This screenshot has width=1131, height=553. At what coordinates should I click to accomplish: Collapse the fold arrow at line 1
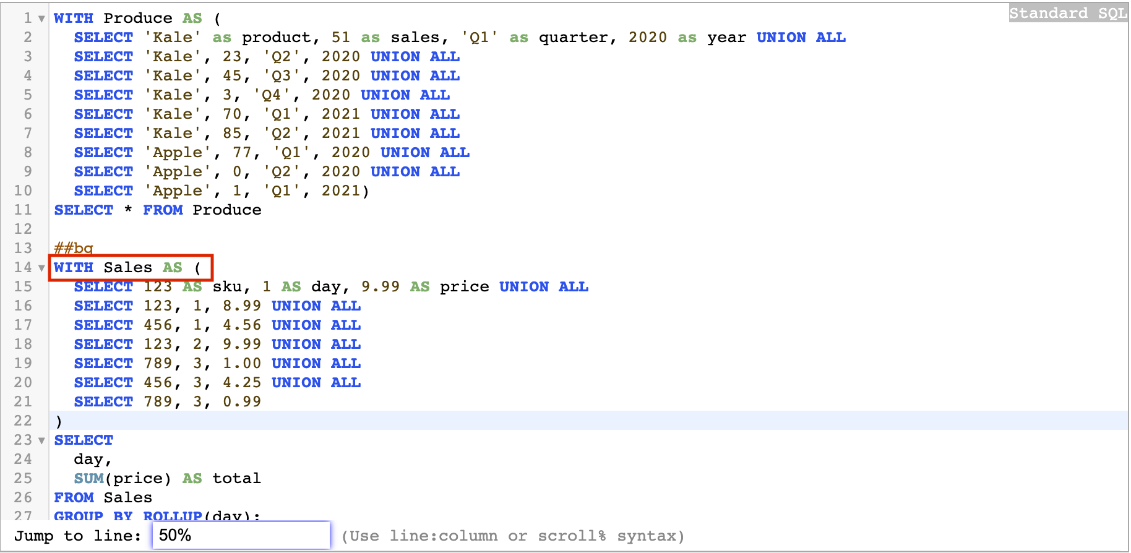(41, 19)
